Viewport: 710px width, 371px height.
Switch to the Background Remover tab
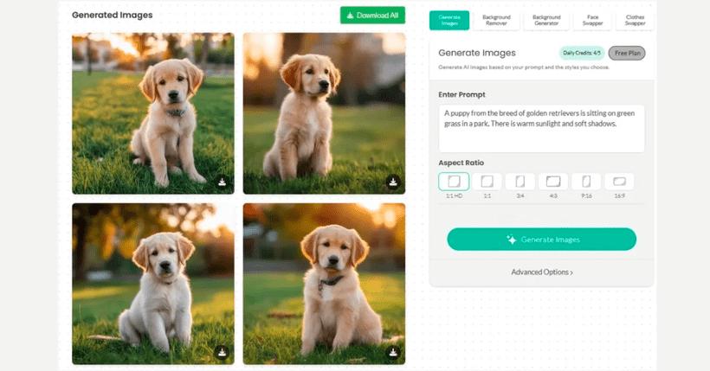pos(497,20)
